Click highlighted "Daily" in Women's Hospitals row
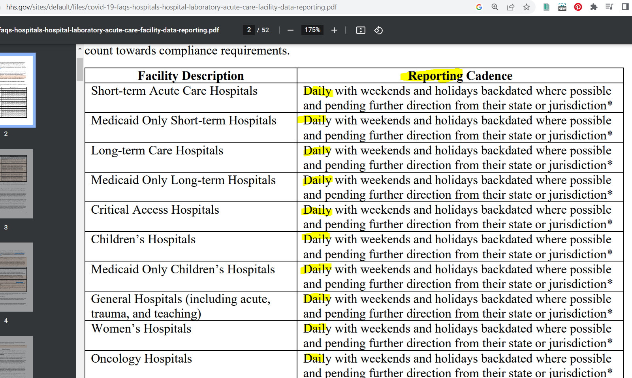Image resolution: width=632 pixels, height=378 pixels. [317, 329]
